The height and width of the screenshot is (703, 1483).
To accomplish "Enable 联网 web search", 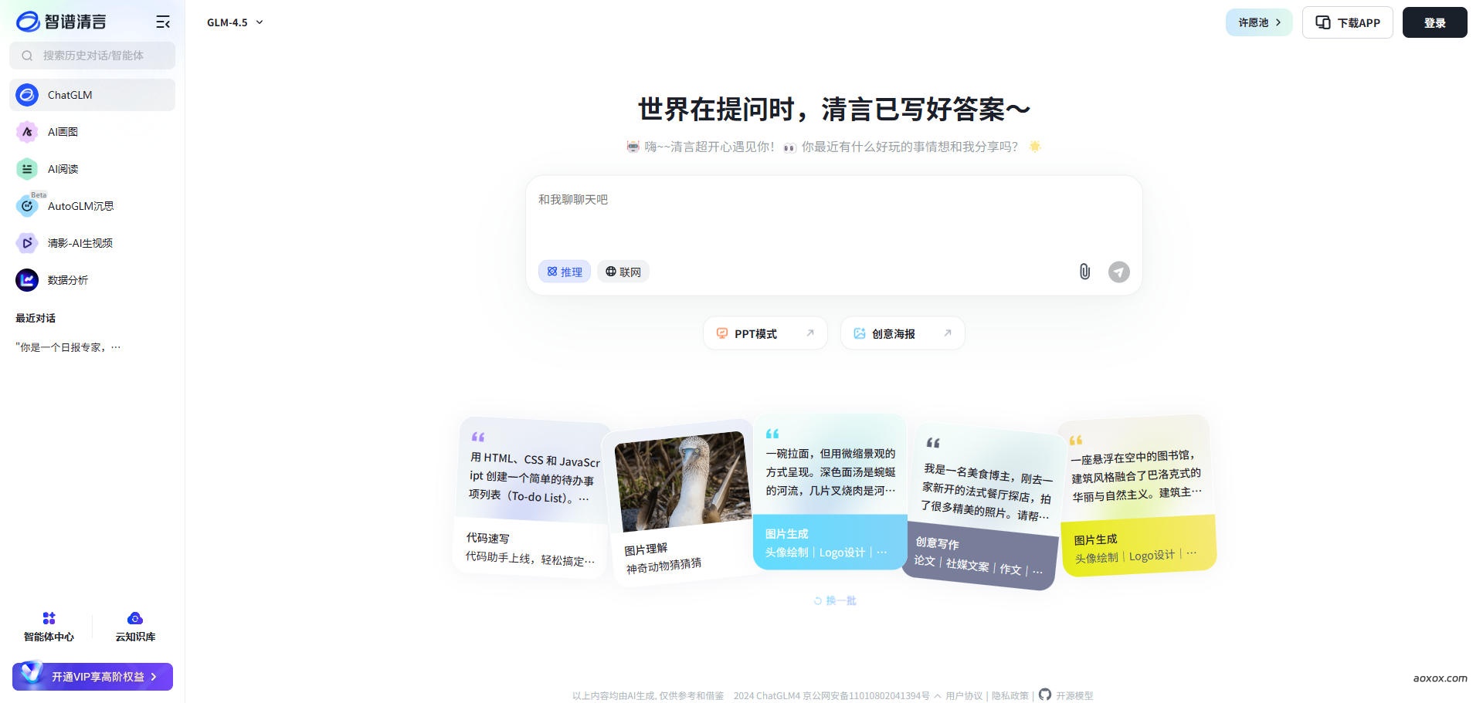I will [623, 271].
